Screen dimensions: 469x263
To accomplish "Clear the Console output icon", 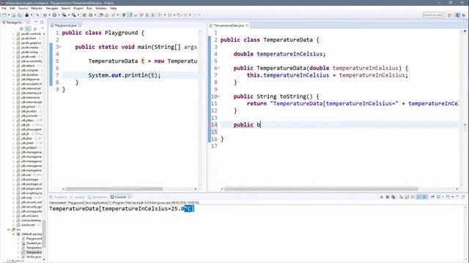I will pos(401,197).
